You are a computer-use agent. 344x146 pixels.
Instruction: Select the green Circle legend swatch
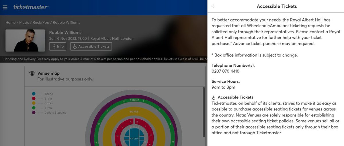(x=34, y=108)
